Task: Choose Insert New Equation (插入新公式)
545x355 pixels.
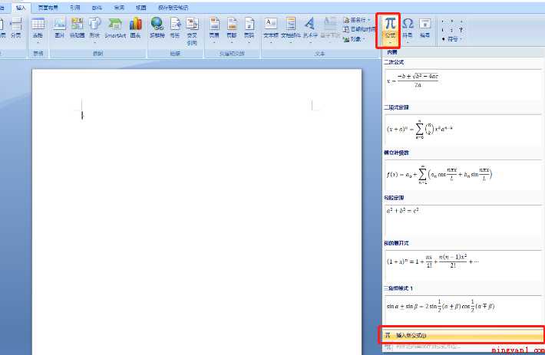Action: click(462, 335)
